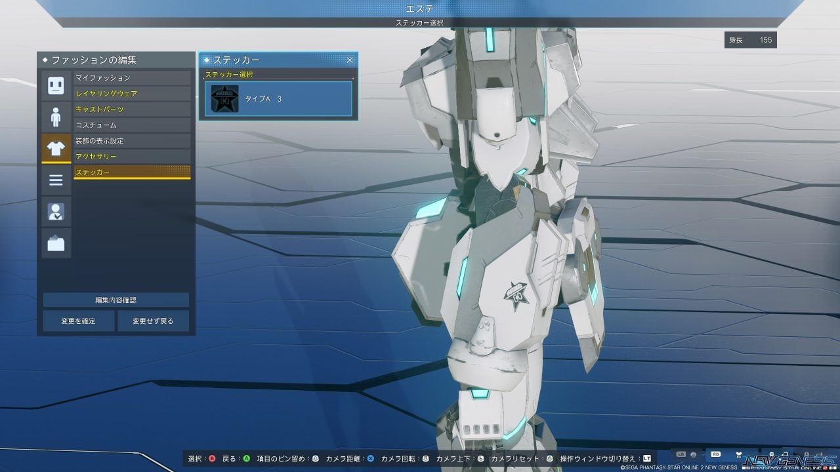Click the red B button icon for 選択
This screenshot has height=472, width=840.
(212, 459)
